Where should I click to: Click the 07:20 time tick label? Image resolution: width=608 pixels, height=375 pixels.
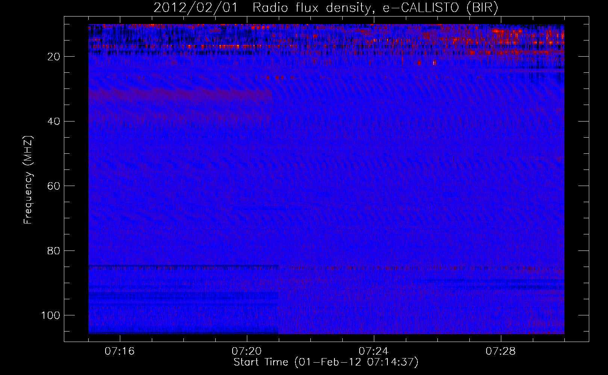click(x=247, y=351)
